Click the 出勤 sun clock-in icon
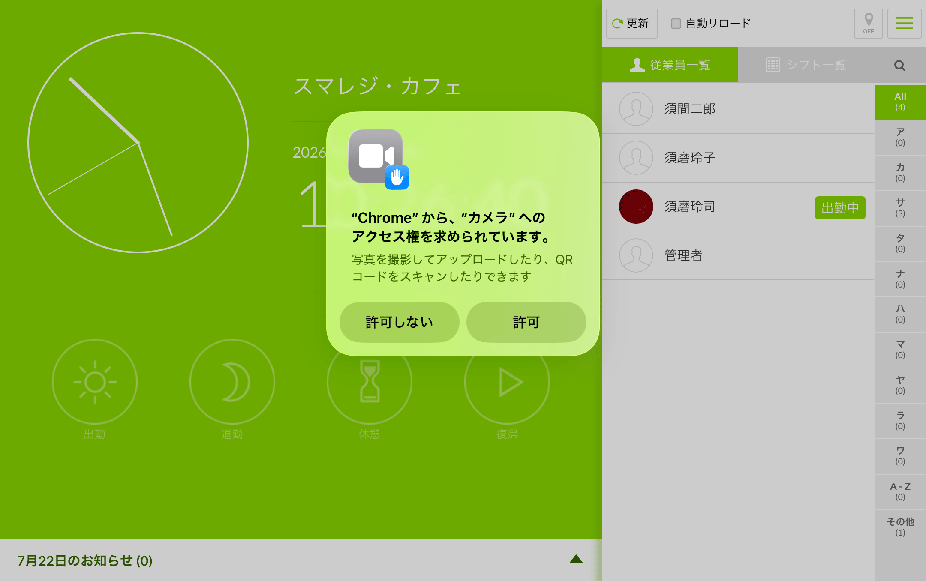This screenshot has width=926, height=581. pos(95,382)
